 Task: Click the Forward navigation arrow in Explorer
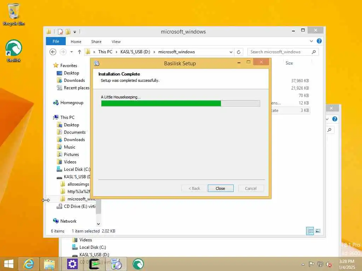[x=63, y=52]
